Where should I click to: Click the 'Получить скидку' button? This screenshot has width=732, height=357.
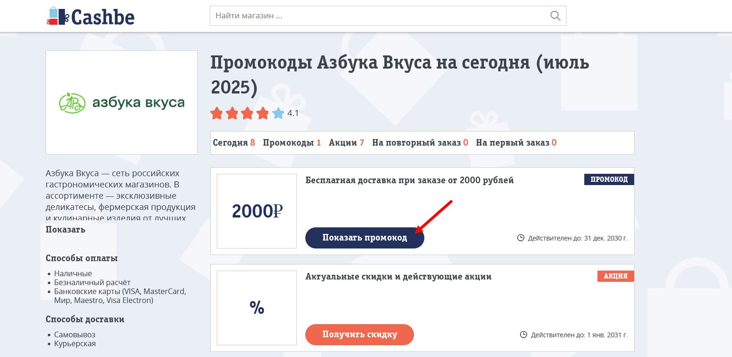coord(359,334)
